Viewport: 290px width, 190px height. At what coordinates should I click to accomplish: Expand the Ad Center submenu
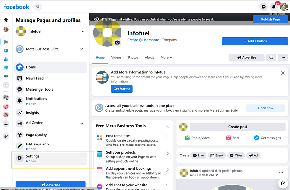coord(82,123)
